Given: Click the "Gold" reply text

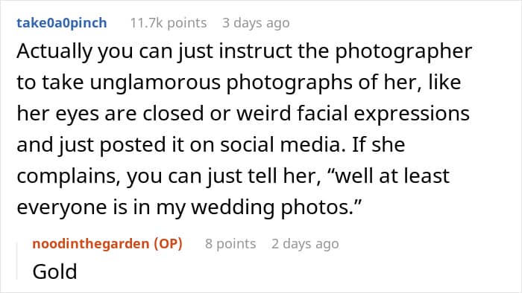Looking at the screenshot, I should click(55, 271).
